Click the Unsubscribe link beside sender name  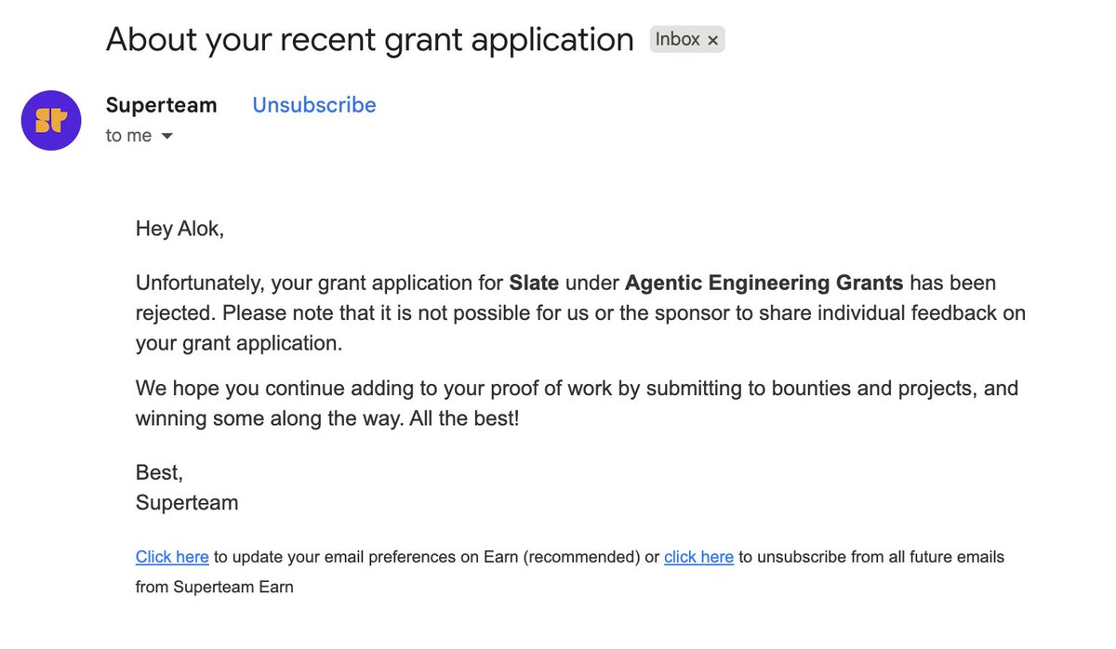[x=314, y=105]
